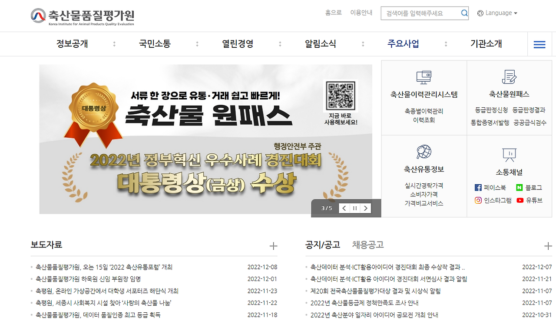Show next banner slide
The image size is (556, 334).
[x=366, y=208]
